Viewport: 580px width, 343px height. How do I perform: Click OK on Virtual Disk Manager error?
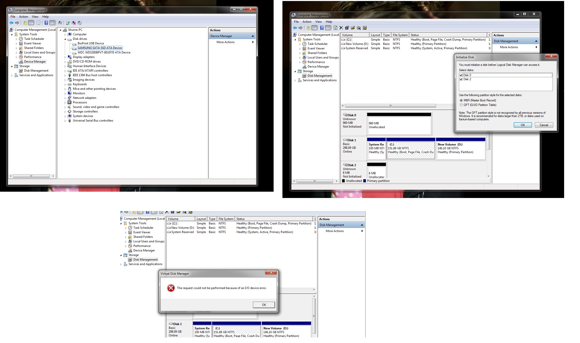264,305
